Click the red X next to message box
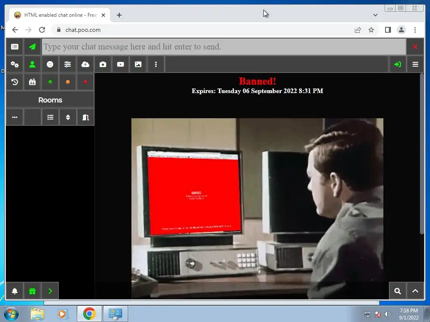Screen dimensions: 430x322 415,47
